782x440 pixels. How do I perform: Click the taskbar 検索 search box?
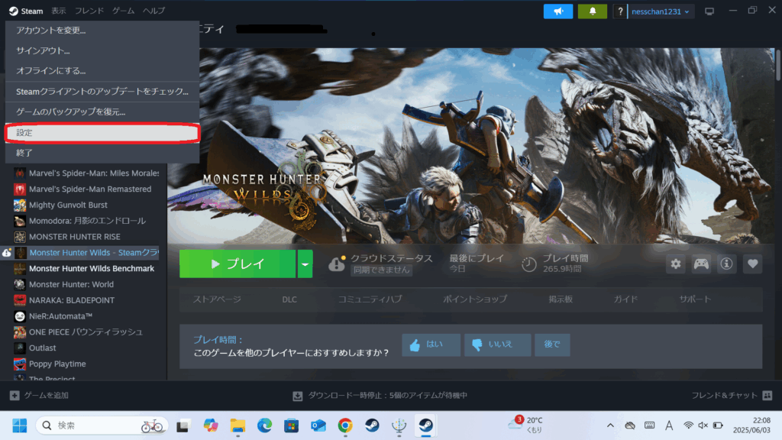click(x=102, y=425)
